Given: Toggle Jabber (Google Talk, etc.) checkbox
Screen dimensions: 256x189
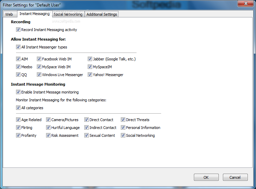Looking at the screenshot, I should click(90, 59).
